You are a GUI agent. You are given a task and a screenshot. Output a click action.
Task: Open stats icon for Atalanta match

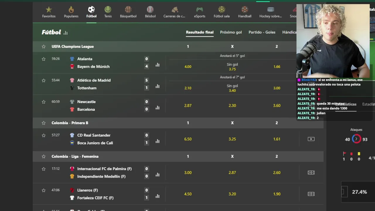[158, 65]
